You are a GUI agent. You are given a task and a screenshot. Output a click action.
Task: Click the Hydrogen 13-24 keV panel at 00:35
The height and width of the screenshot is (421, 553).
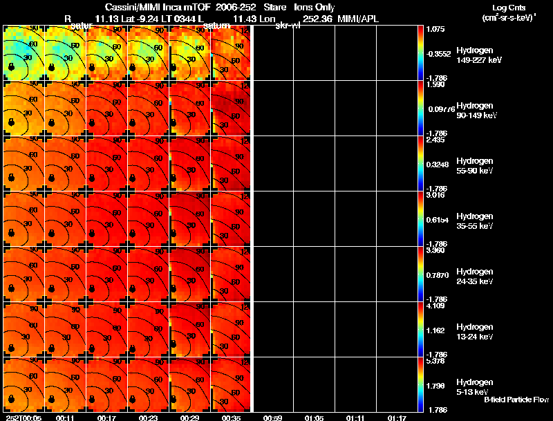point(231,329)
